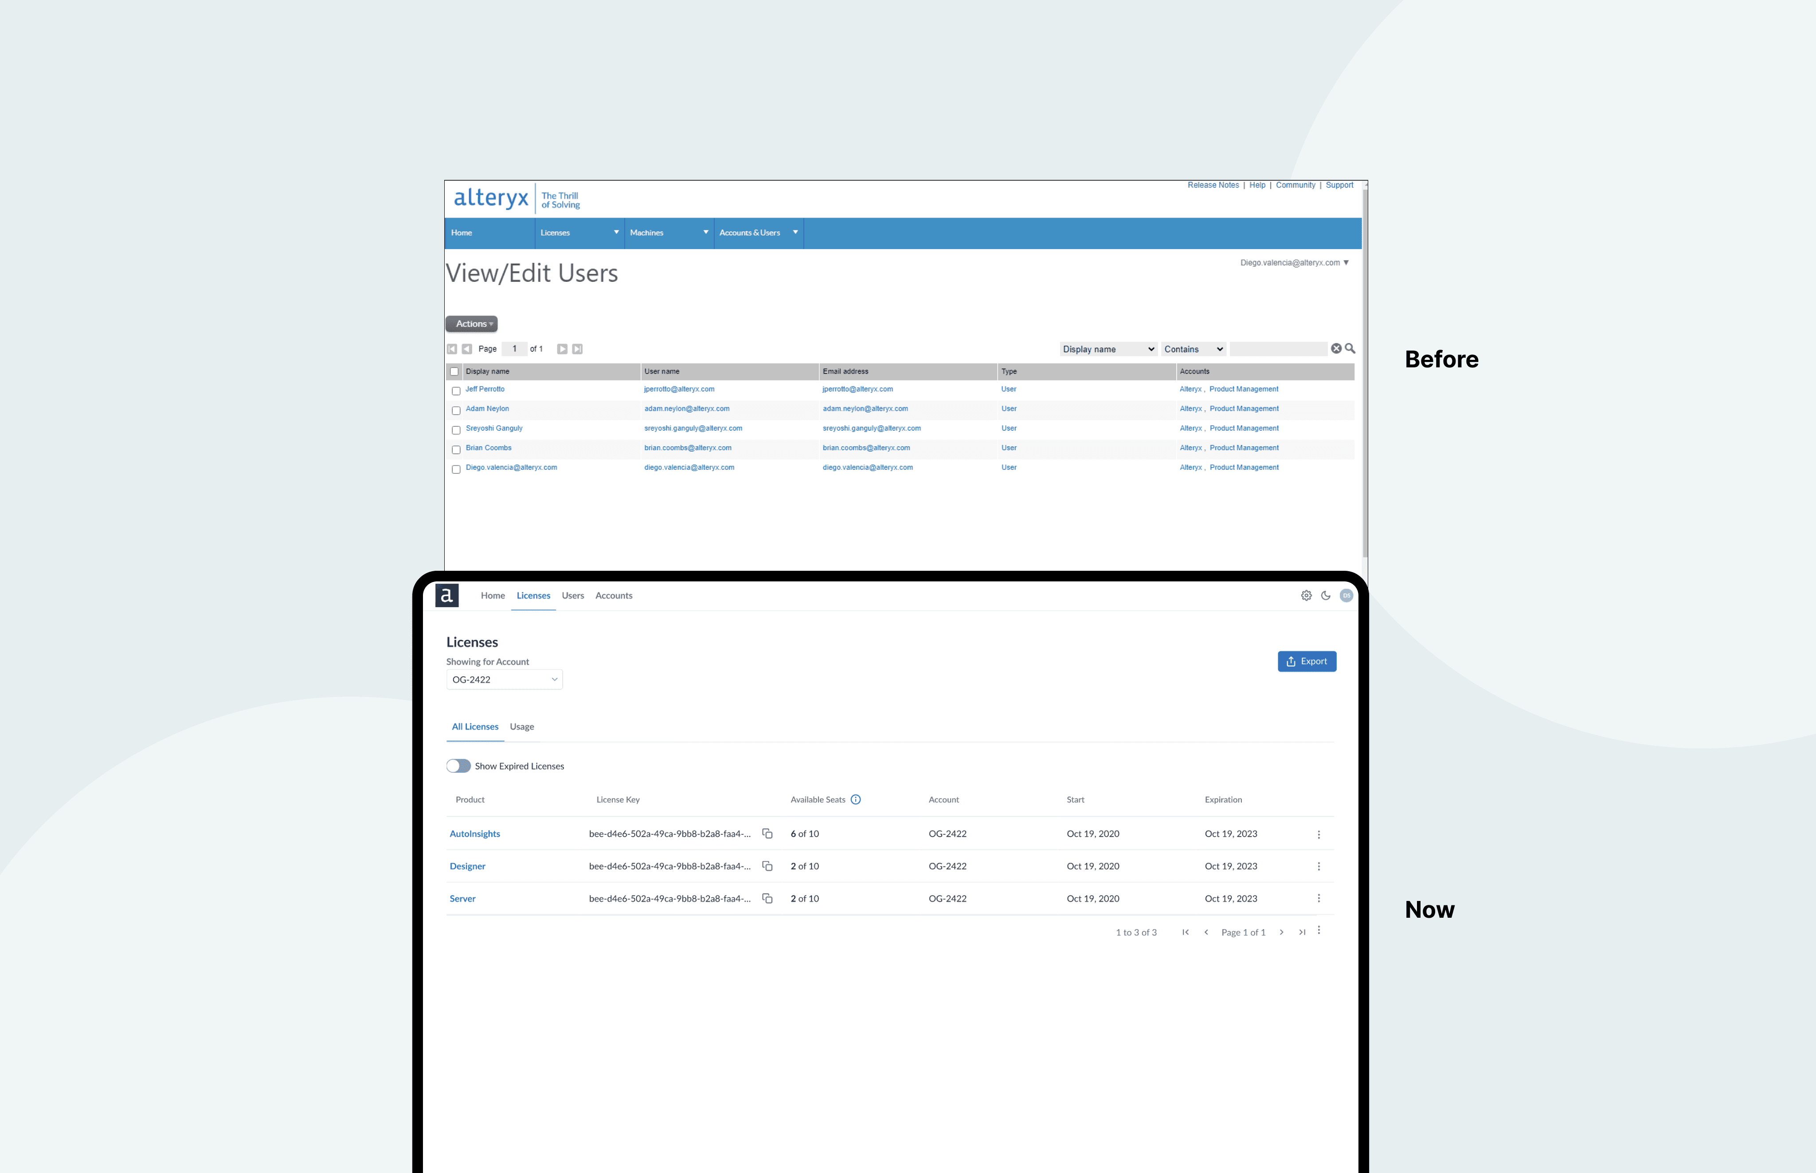The image size is (1816, 1173).
Task: Copy the AutoInsights license key
Action: click(767, 834)
